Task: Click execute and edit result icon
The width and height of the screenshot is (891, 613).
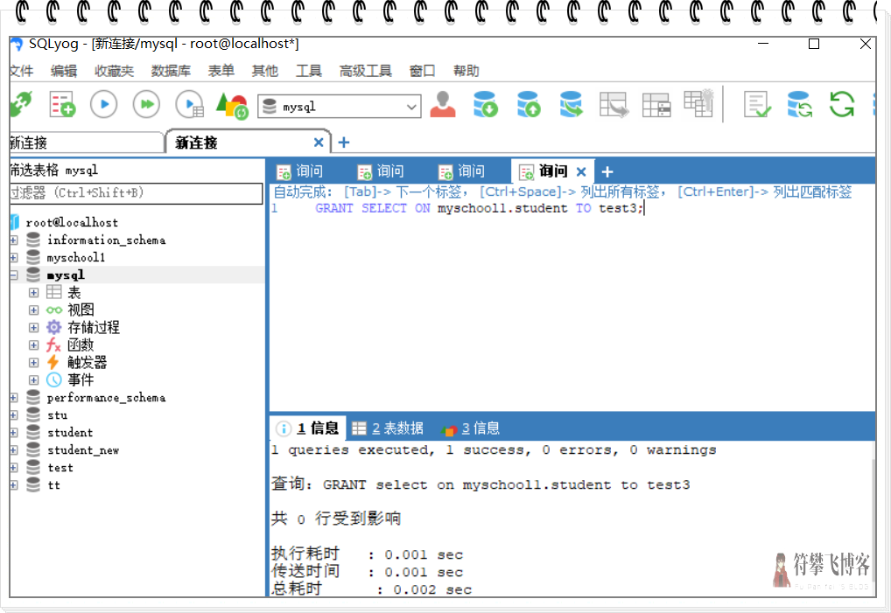Action: 190,104
